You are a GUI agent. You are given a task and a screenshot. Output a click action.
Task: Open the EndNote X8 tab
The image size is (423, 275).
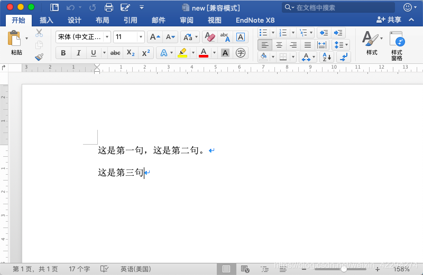click(x=255, y=20)
